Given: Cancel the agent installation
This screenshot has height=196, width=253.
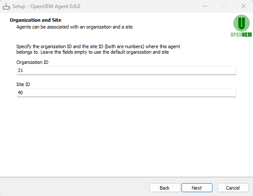Looking at the screenshot, I should tap(233, 188).
